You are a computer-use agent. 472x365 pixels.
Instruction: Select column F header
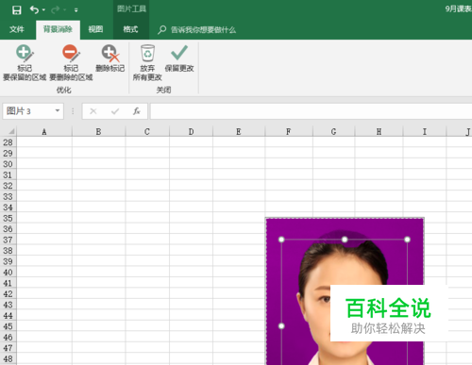pos(289,131)
